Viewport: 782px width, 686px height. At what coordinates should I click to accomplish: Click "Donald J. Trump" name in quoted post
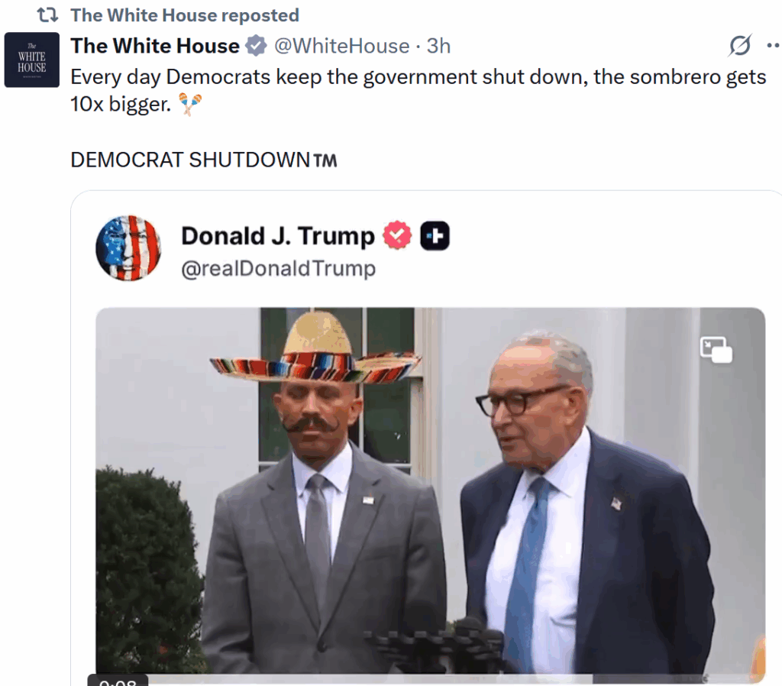point(278,236)
